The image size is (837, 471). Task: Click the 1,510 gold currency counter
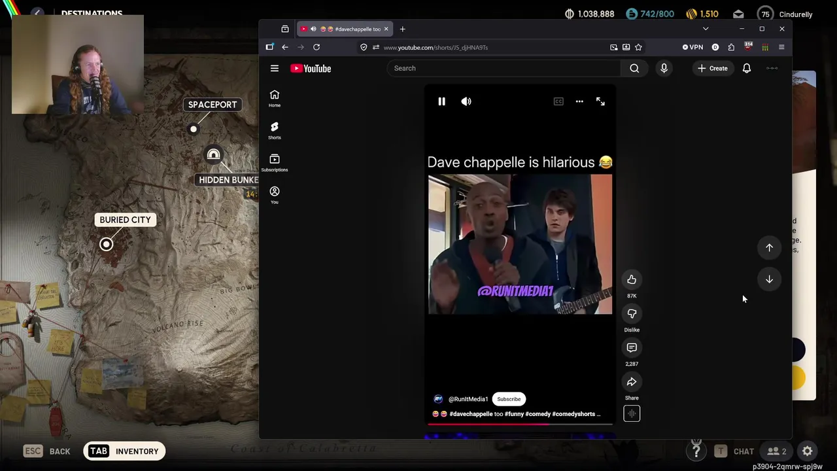702,14
